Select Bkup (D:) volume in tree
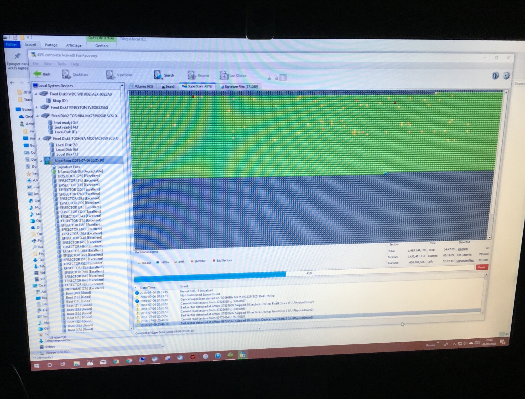525x399 pixels. click(60, 101)
